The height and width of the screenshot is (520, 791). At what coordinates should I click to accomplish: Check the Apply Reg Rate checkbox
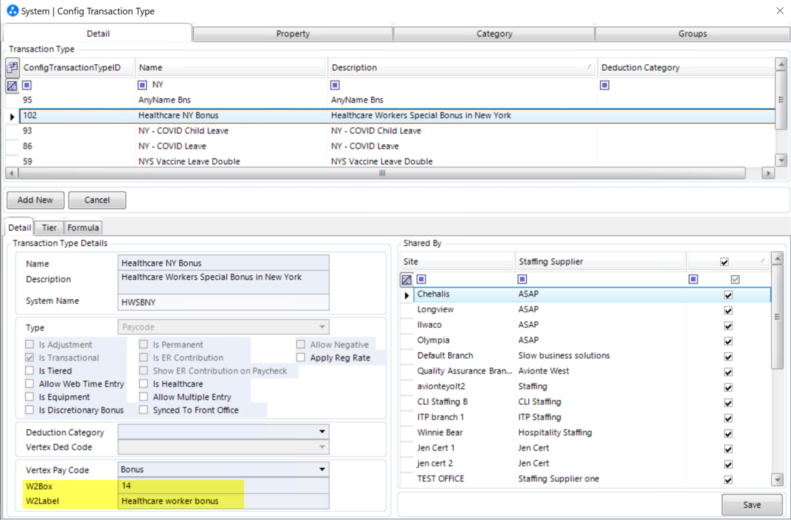[x=301, y=357]
